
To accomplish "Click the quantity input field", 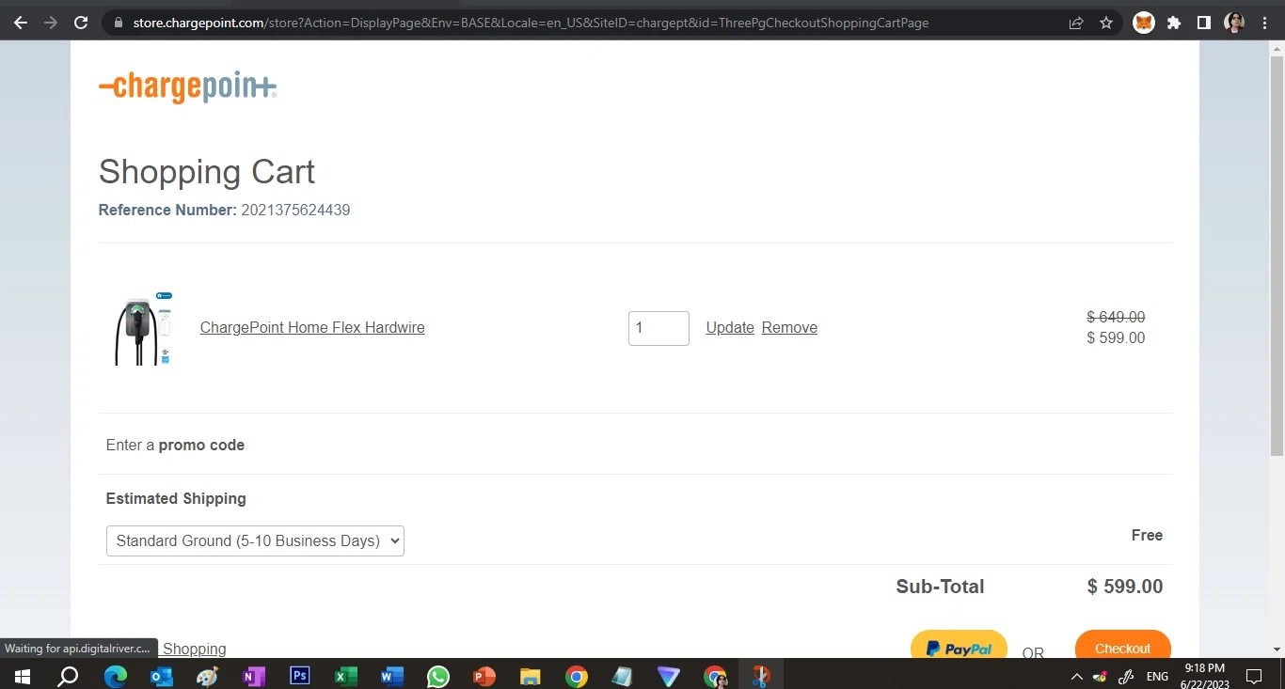I will 658,328.
